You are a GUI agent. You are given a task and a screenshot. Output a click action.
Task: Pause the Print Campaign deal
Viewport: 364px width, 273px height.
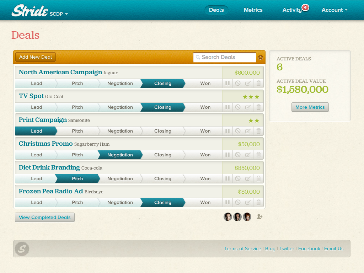pyautogui.click(x=227, y=131)
